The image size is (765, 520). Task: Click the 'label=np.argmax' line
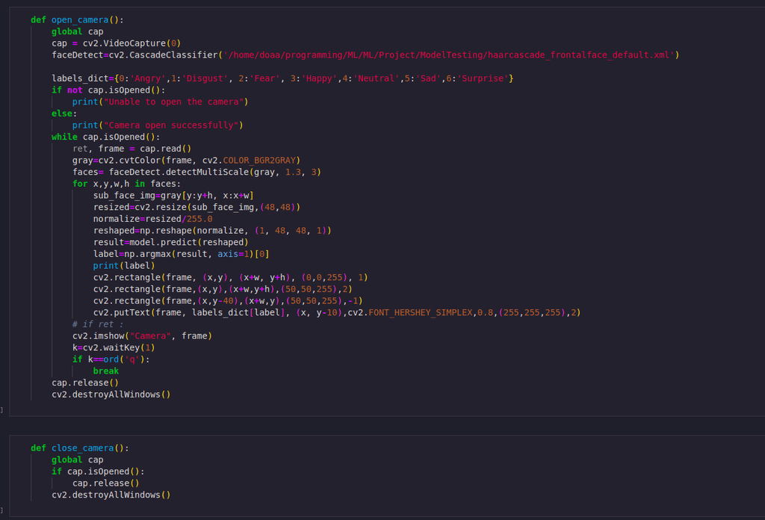(x=181, y=254)
